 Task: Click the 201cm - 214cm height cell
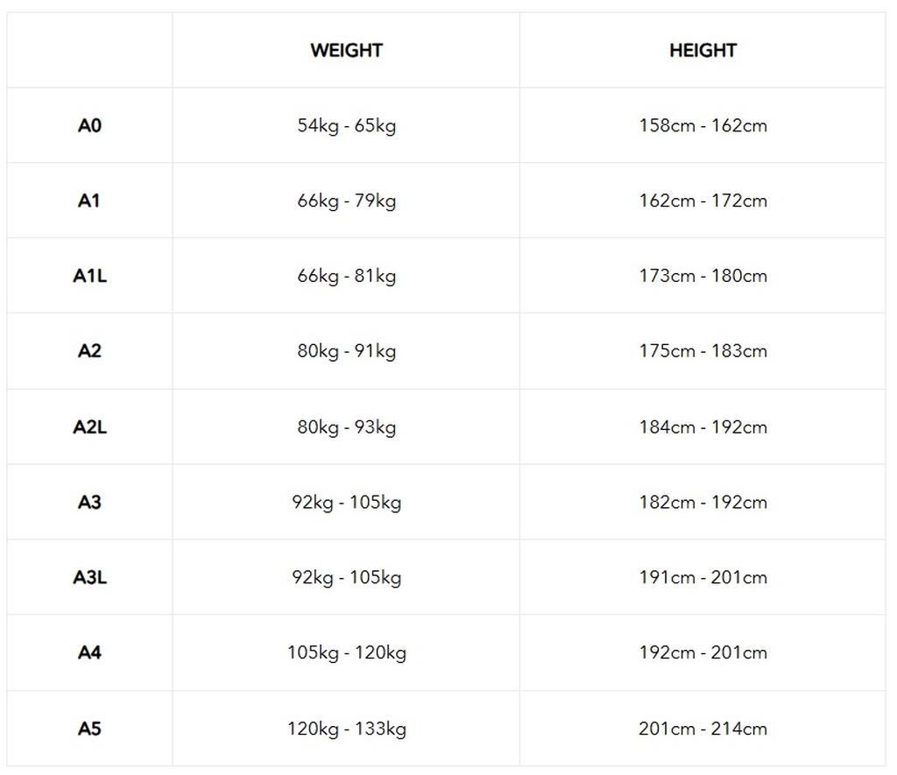point(703,728)
